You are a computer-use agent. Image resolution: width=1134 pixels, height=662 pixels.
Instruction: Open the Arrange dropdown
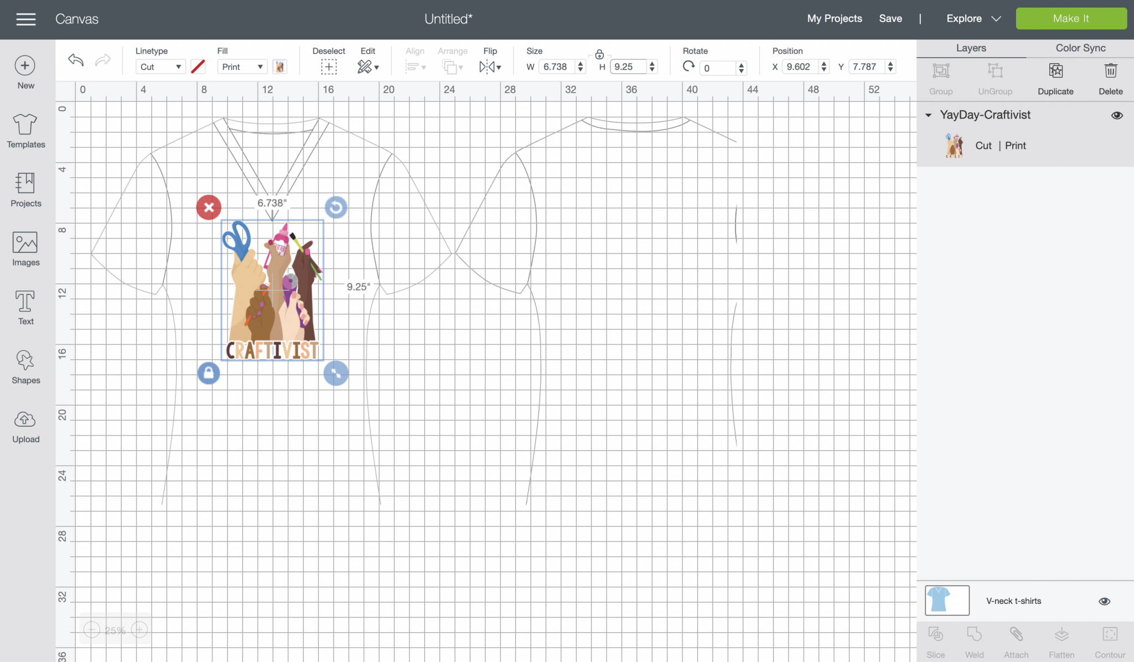pos(452,67)
